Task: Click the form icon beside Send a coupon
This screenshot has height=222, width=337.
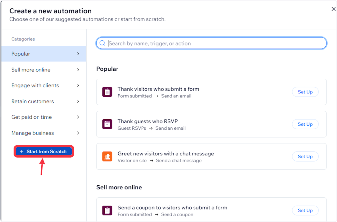Action: tap(107, 211)
